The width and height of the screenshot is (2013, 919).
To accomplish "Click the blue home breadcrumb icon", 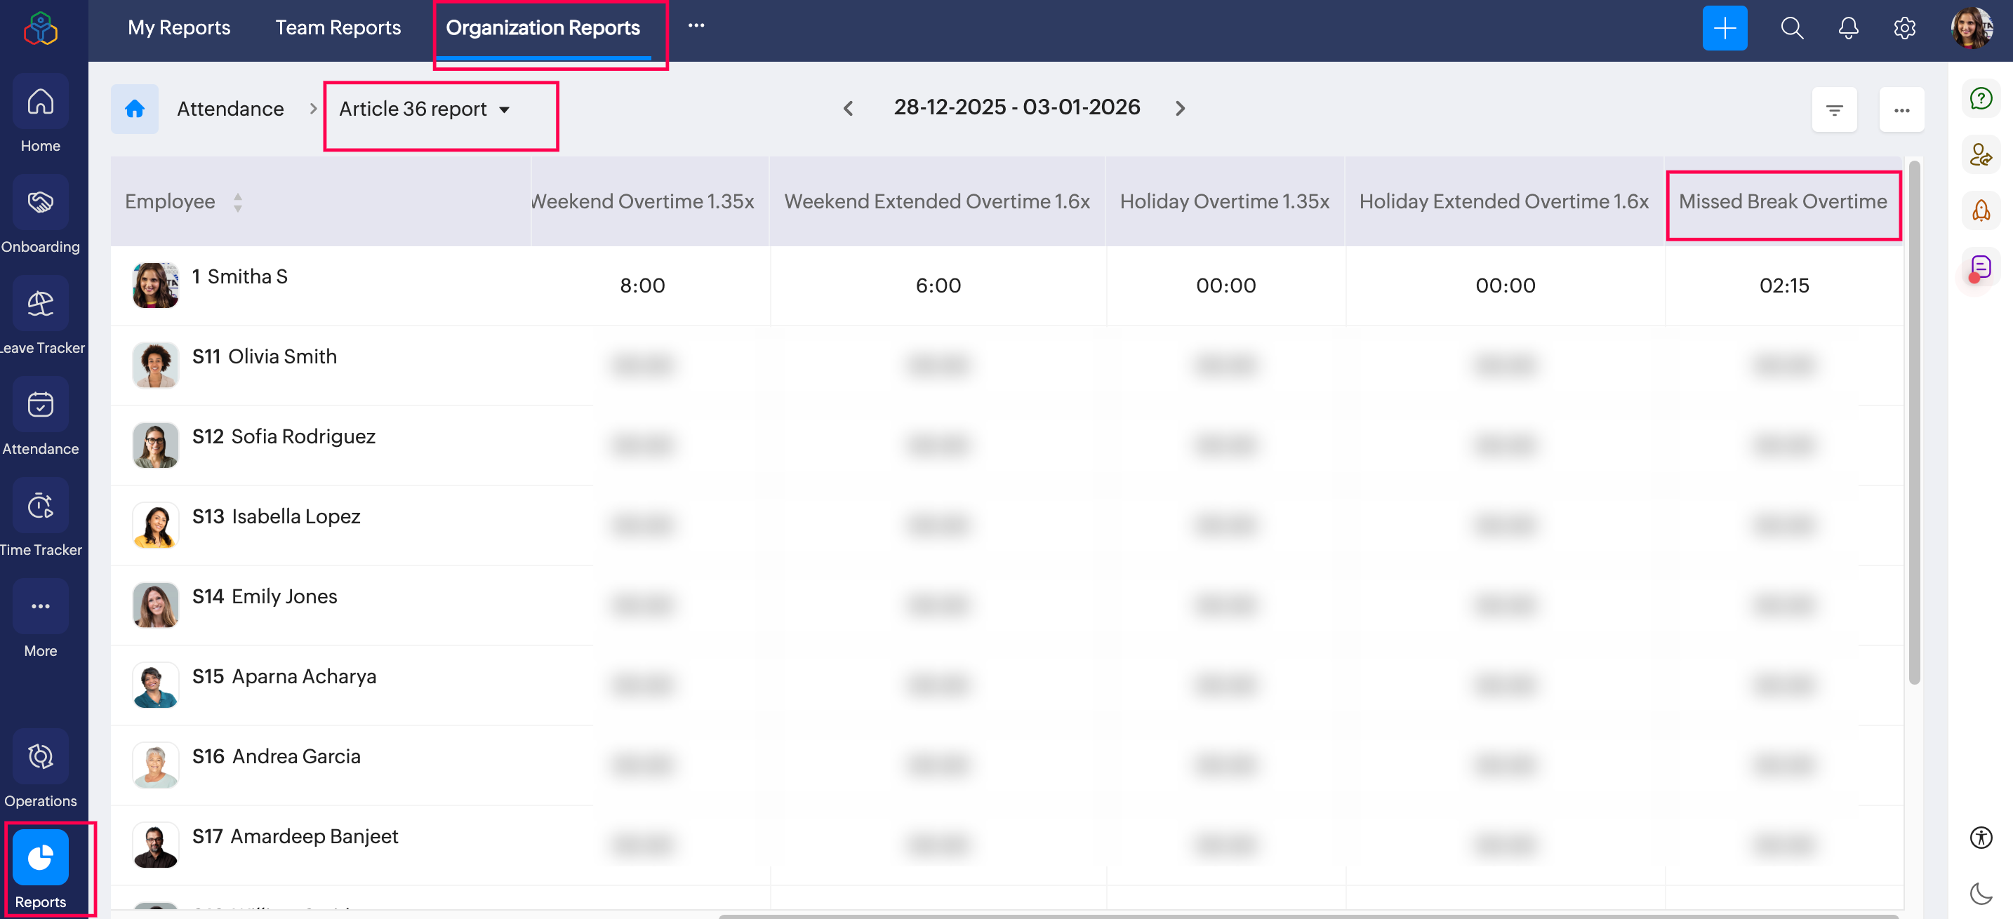I will click(x=134, y=109).
